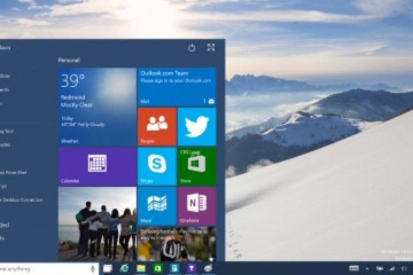Open the purple trophy app on taskbar

pos(191,268)
